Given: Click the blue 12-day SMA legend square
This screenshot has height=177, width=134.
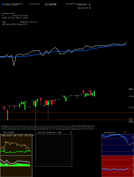Looking at the screenshot, I should pos(3,4).
